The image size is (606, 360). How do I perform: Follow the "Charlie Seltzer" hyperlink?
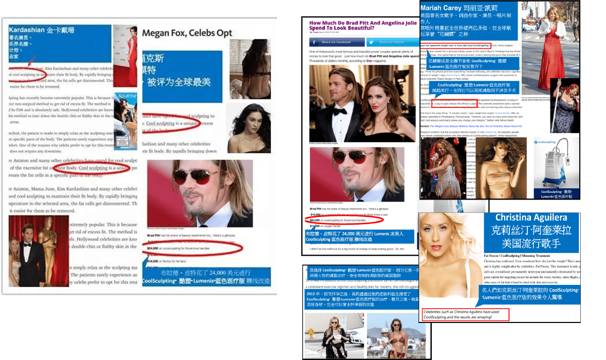pos(501,113)
